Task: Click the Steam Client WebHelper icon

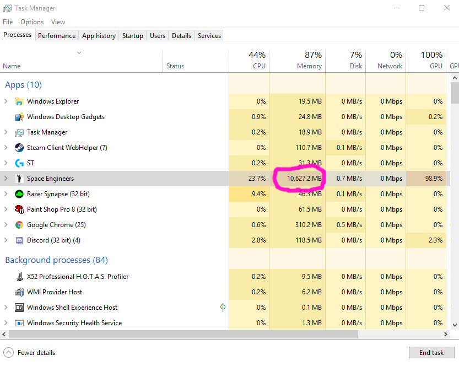Action: (x=19, y=148)
